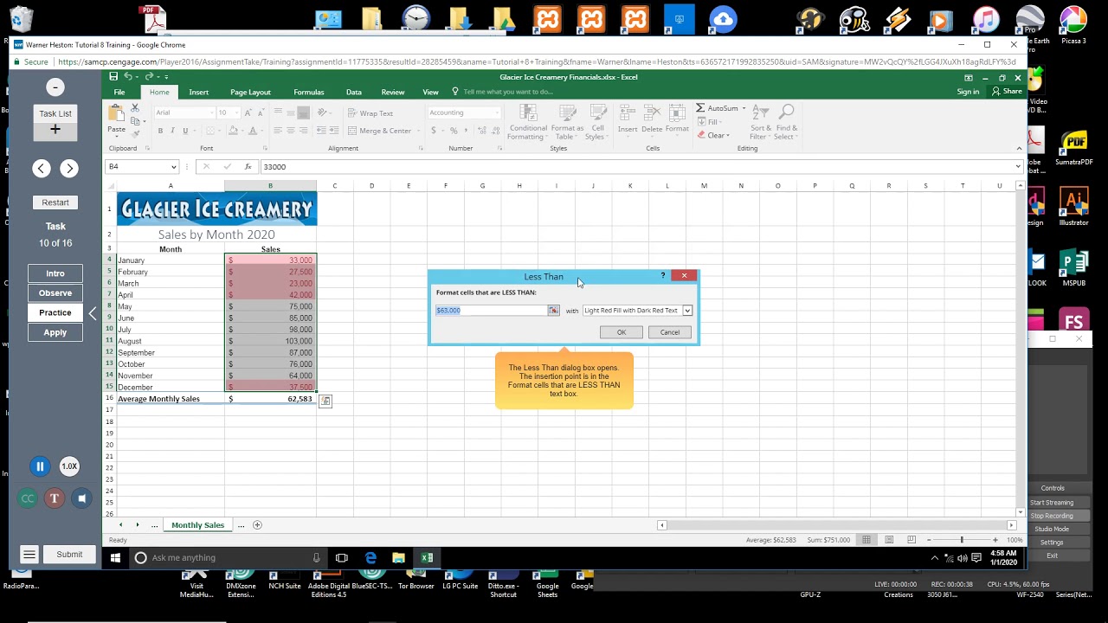
Task: Toggle Italic formatting
Action: pyautogui.click(x=172, y=131)
